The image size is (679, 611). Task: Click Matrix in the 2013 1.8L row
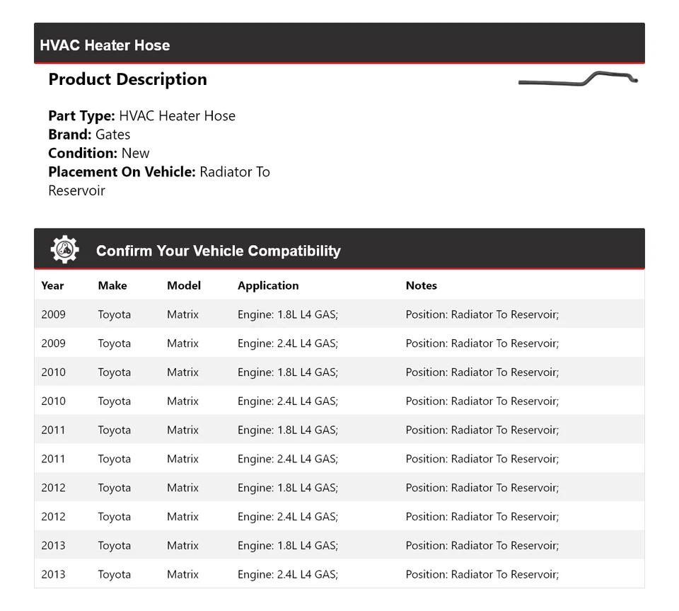[182, 545]
